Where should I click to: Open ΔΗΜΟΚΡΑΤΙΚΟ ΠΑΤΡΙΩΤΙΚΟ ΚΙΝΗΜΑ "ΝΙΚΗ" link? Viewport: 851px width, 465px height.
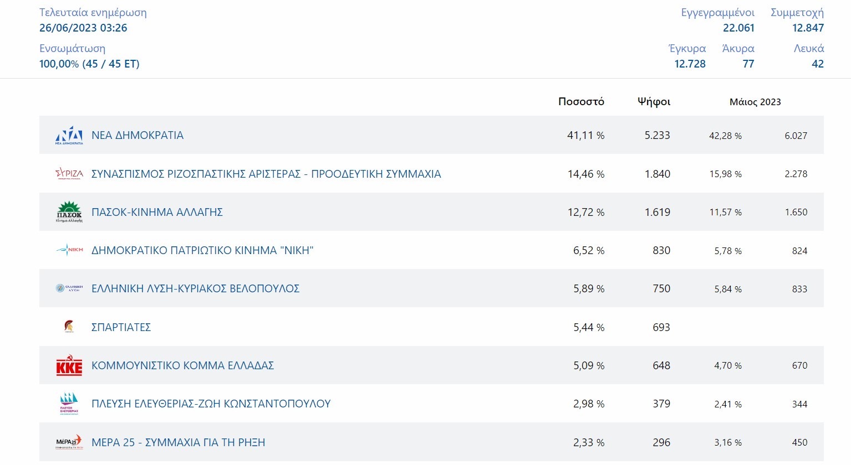click(202, 250)
